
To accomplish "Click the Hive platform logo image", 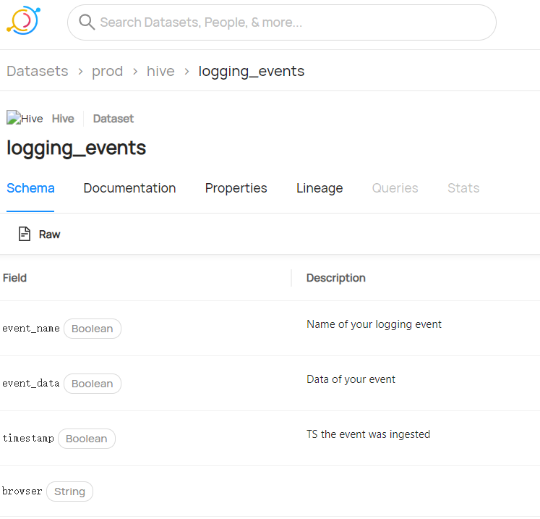I will (25, 118).
